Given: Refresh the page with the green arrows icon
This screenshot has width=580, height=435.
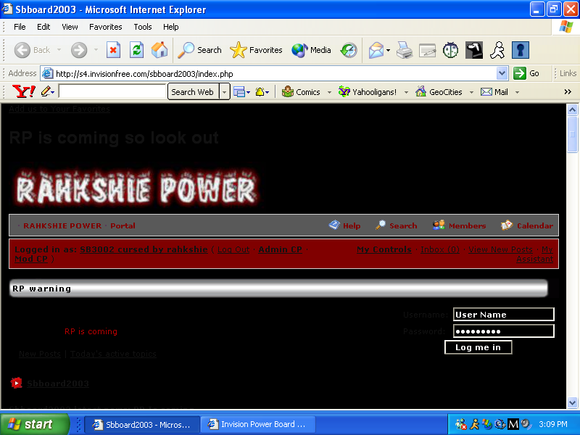Looking at the screenshot, I should (x=136, y=50).
